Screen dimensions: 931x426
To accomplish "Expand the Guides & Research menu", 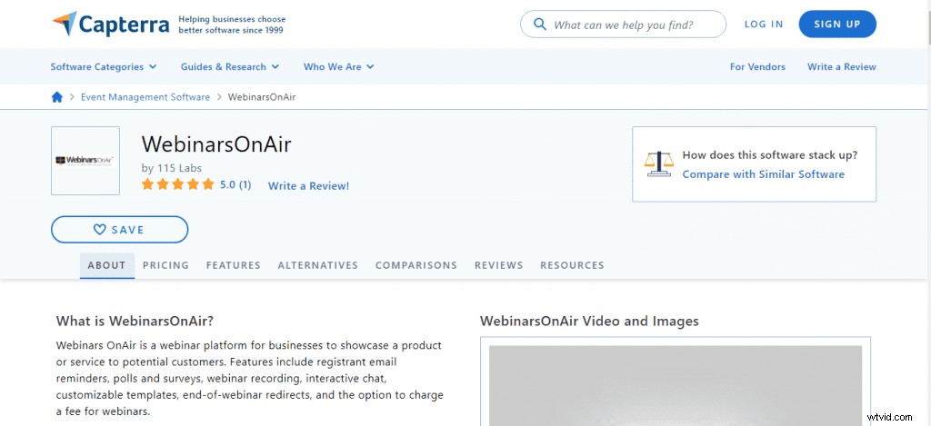I will [x=230, y=67].
